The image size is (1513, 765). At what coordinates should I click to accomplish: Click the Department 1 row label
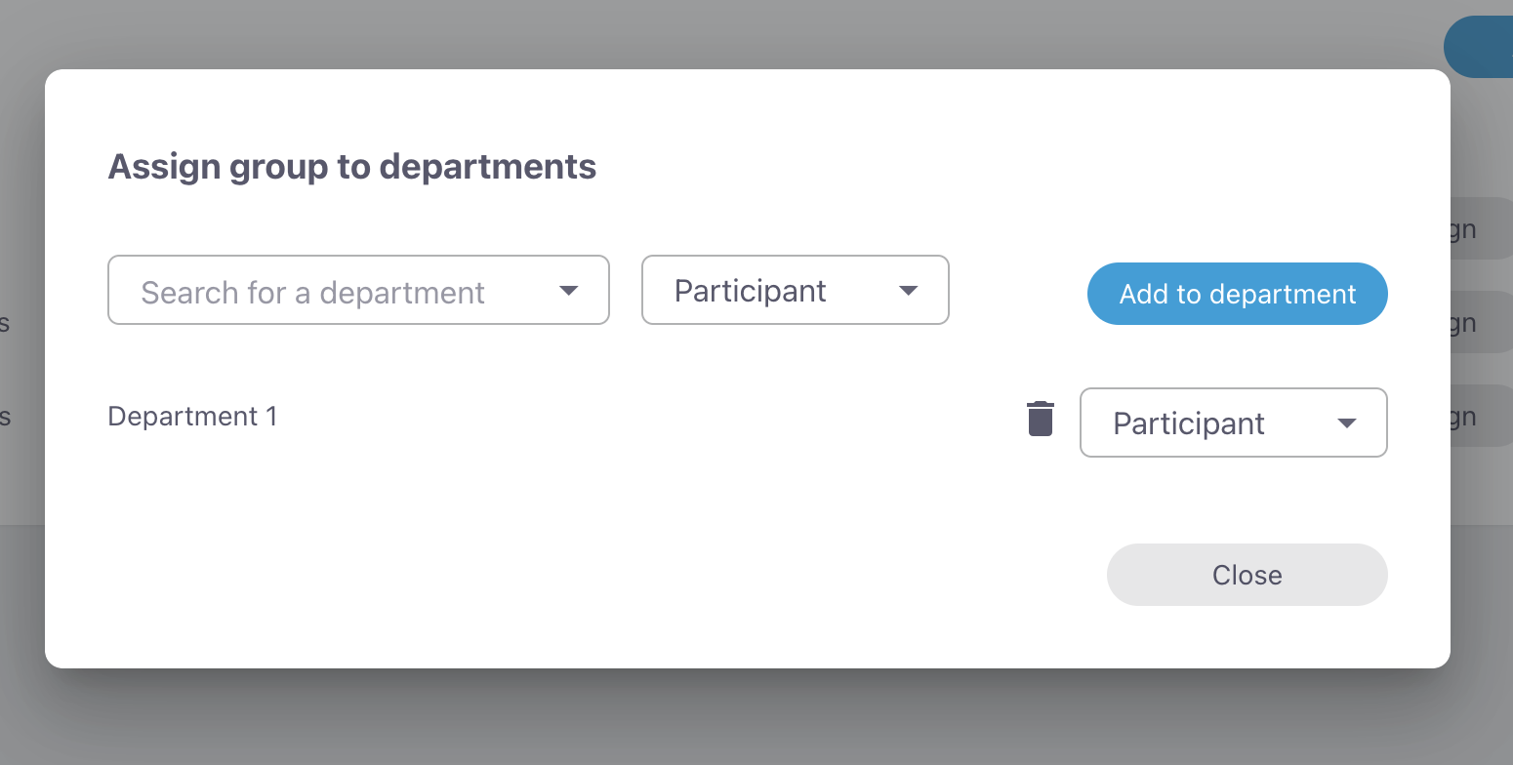pyautogui.click(x=192, y=417)
